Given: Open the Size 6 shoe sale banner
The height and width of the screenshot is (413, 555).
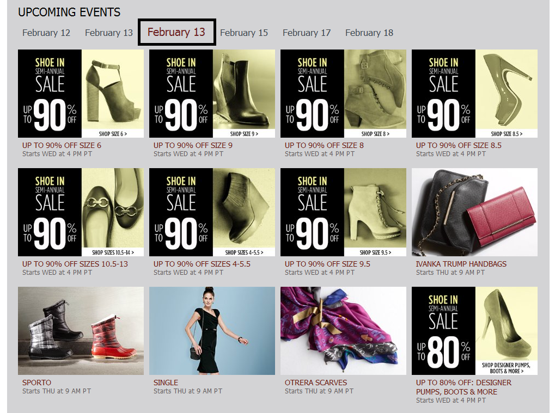Looking at the screenshot, I should [x=81, y=94].
